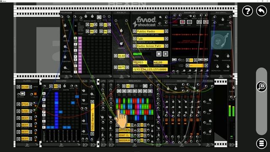Click the bottom C note key in SEQ/GRID

(x=44, y=128)
